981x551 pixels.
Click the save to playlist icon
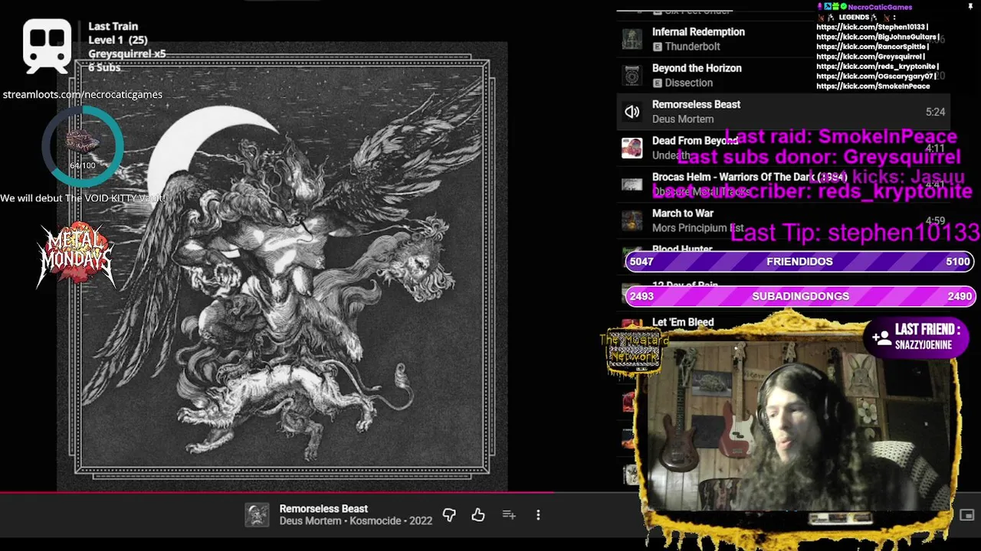509,515
